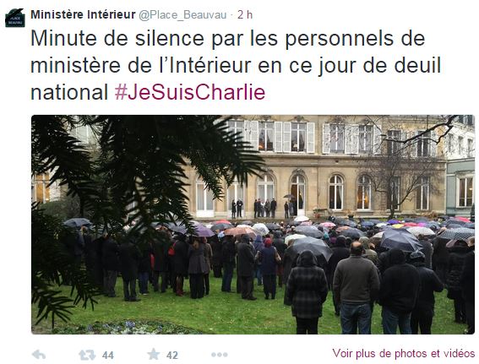Click the people standing at doorway in photo
Screen dimensions: 479x364
264,209
